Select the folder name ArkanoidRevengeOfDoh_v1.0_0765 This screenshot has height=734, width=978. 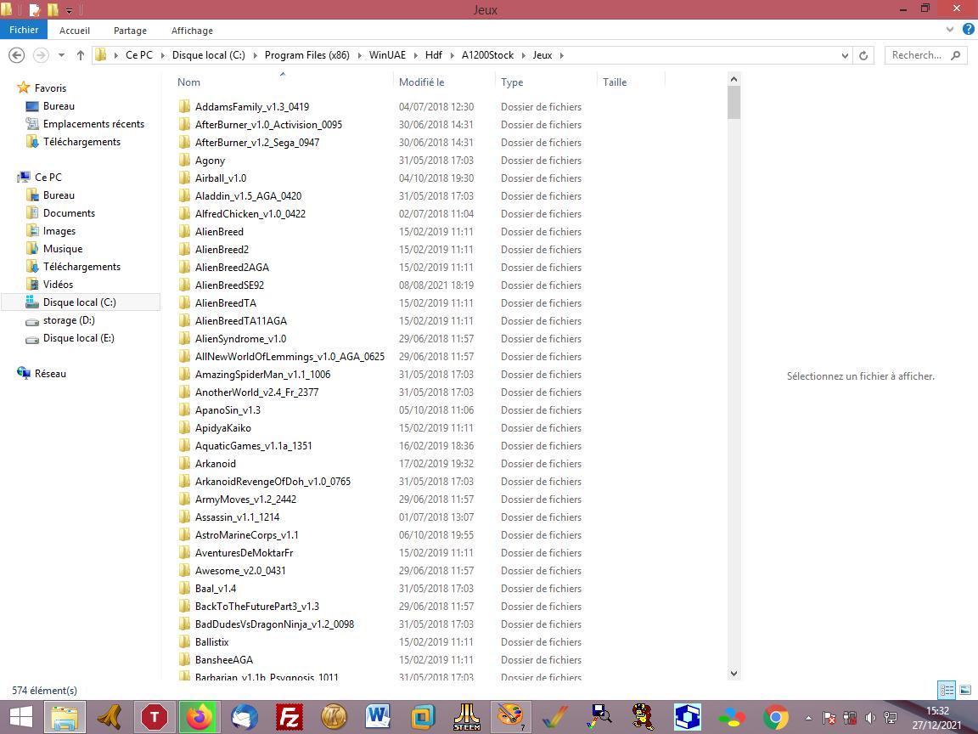(273, 481)
